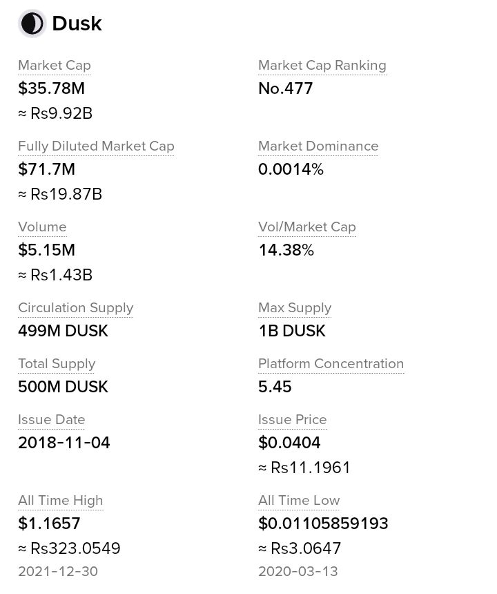Show tooltip for Market Cap Ranking label
This screenshot has height=594, width=497.
322,66
